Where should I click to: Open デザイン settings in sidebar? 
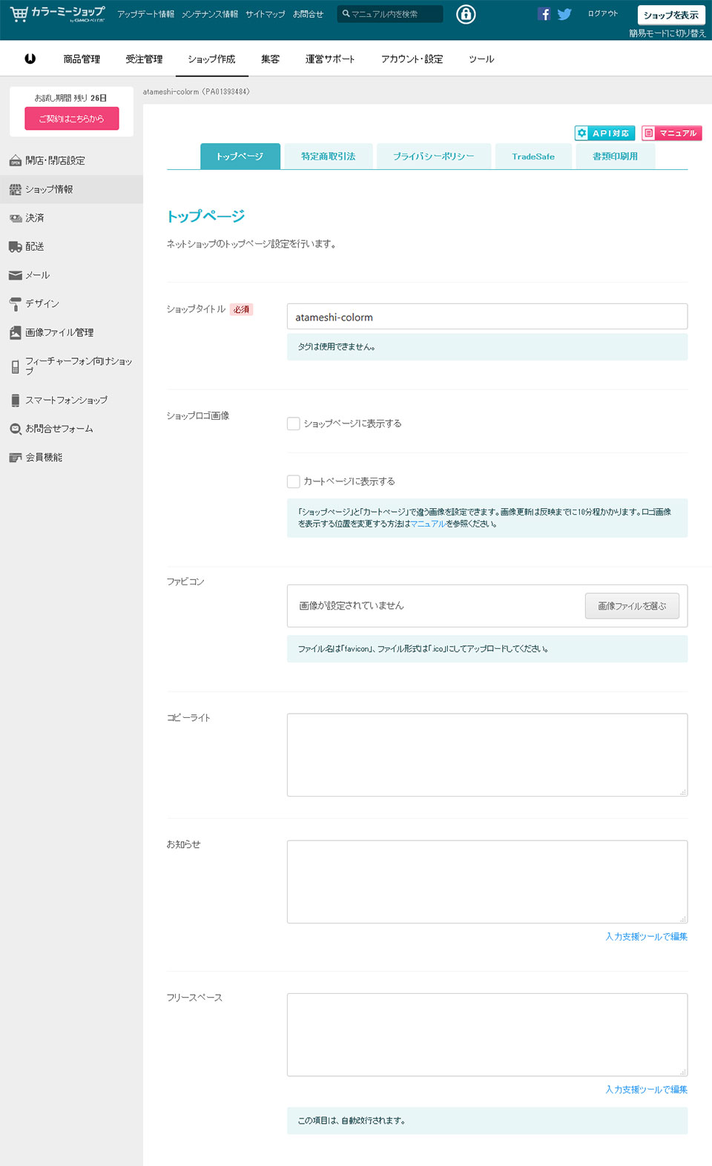[x=42, y=303]
